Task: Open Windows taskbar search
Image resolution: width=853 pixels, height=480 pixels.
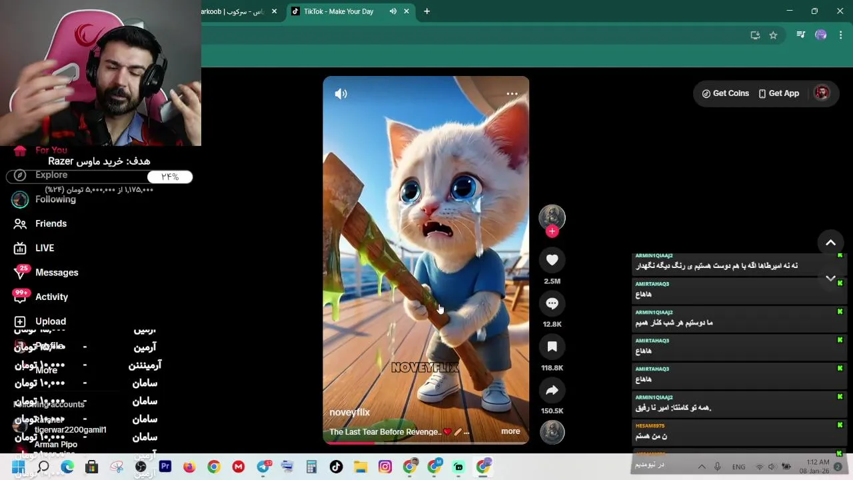Action: pyautogui.click(x=43, y=467)
